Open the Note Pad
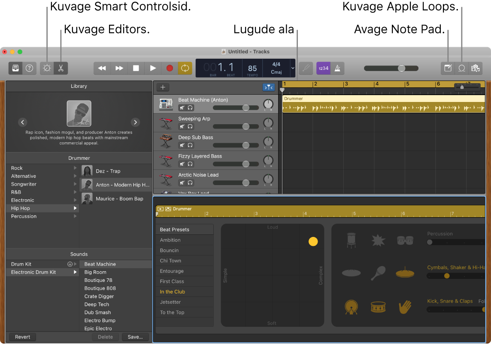 click(448, 68)
